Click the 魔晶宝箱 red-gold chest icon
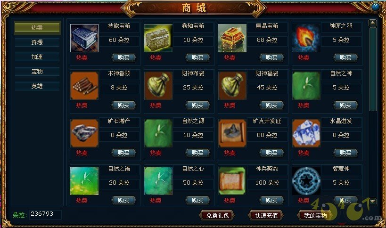The width and height of the screenshot is (386, 228). [232, 38]
